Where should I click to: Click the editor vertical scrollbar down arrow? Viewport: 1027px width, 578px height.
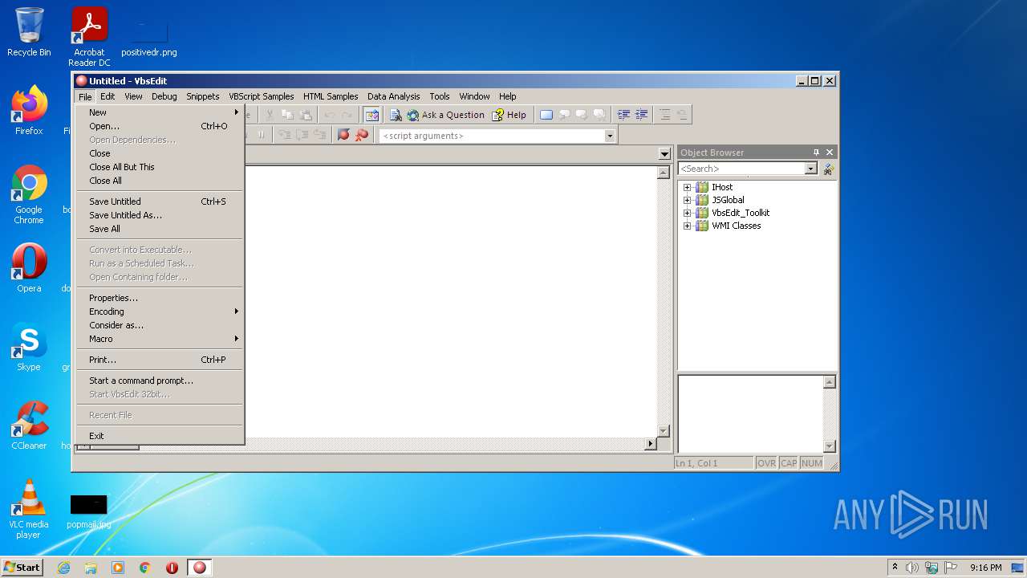[664, 431]
